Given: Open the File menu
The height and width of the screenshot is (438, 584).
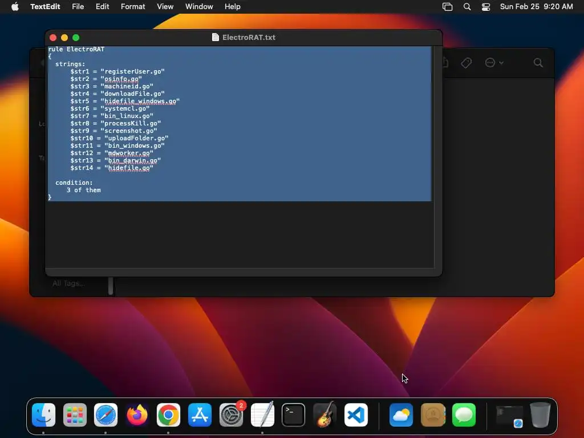Looking at the screenshot, I should click(x=78, y=7).
